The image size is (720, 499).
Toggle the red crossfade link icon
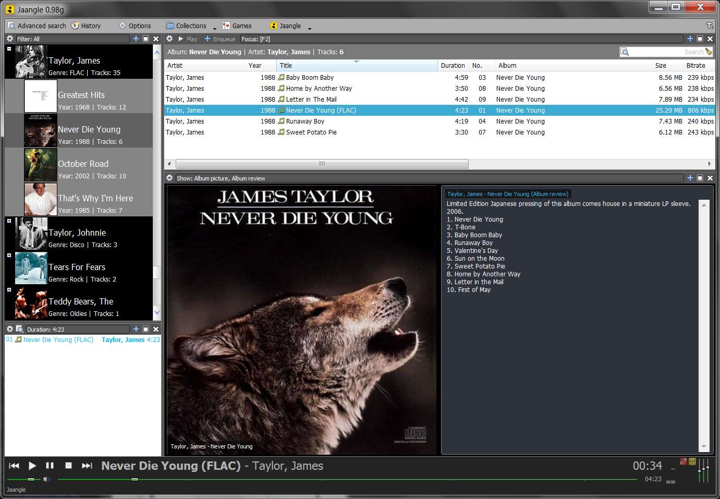pyautogui.click(x=684, y=461)
